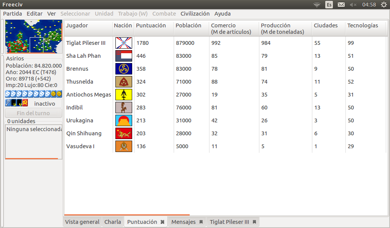Open the Civilización menu

point(195,14)
